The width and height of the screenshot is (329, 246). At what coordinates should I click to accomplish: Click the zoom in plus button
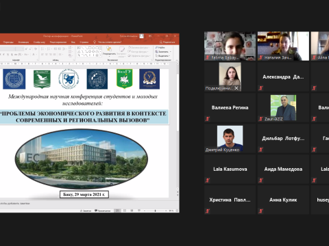pos(166,210)
